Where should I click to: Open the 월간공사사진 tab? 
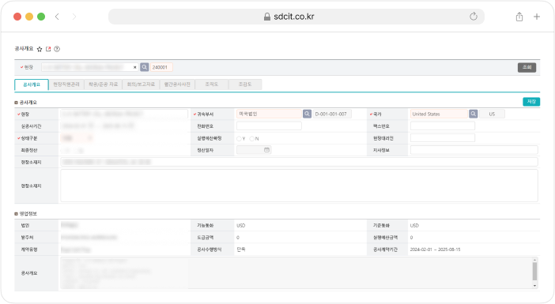(x=177, y=84)
